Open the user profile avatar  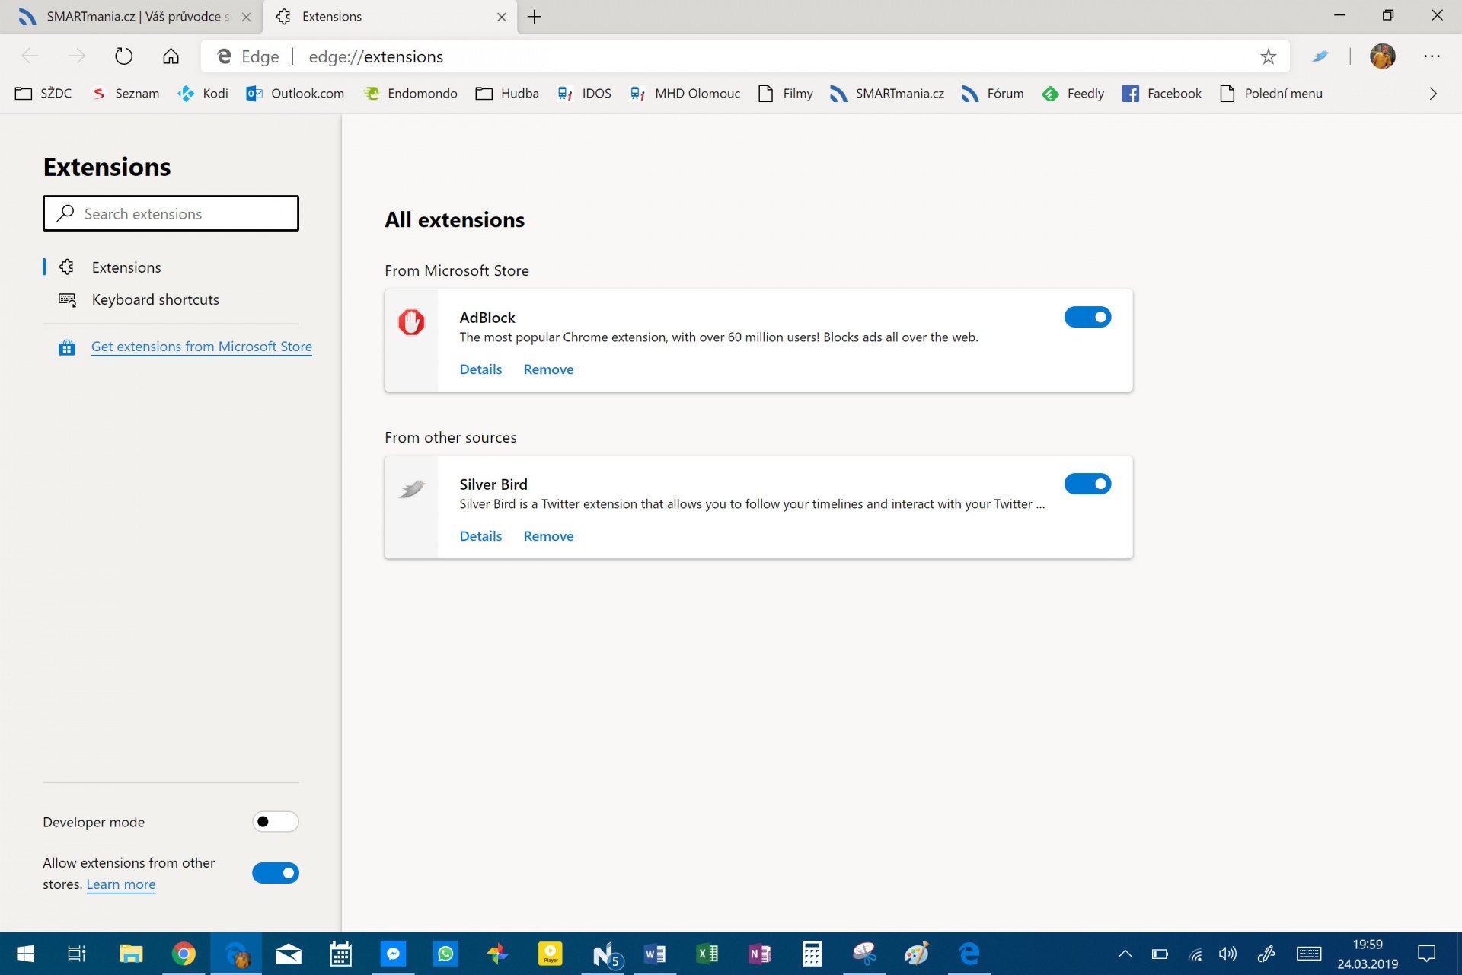click(x=1382, y=56)
